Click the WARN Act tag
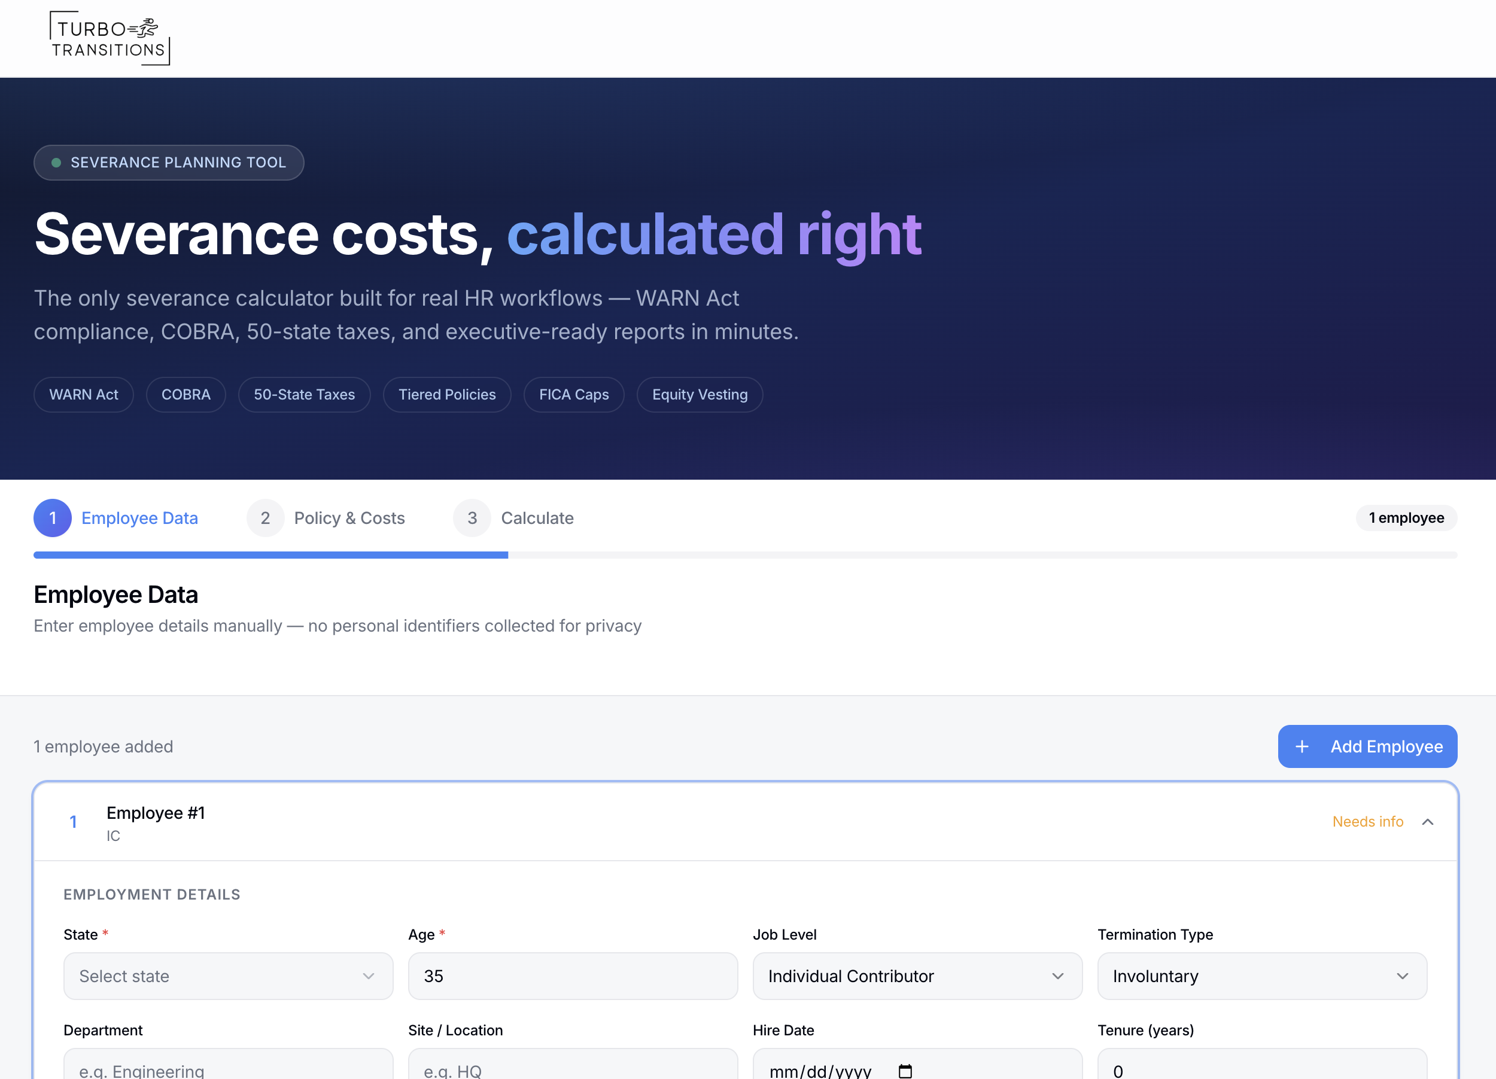 84,395
